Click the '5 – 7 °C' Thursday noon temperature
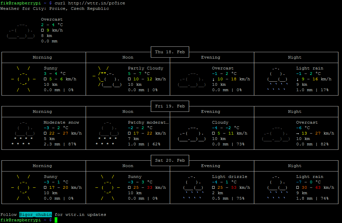342x223 pixels. coord(139,74)
